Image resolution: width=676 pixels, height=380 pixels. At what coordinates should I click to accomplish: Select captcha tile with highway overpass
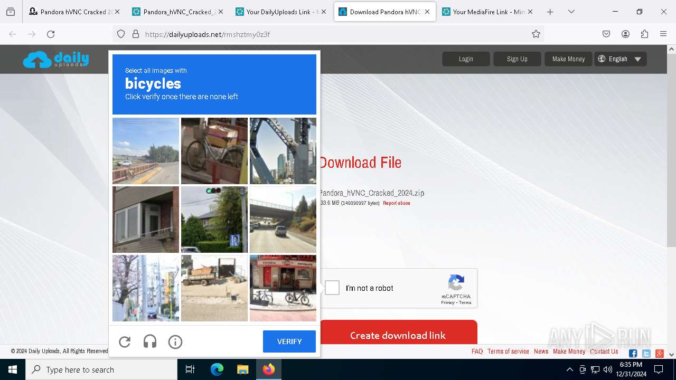click(283, 220)
